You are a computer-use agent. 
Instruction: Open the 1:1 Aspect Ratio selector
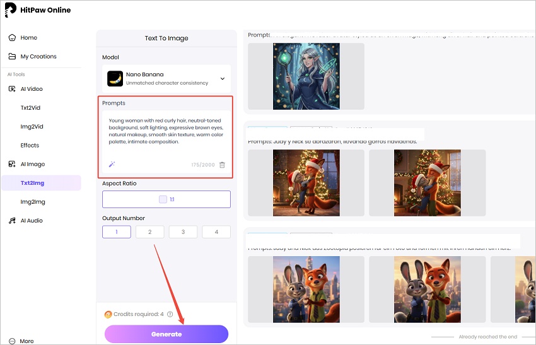click(x=166, y=199)
